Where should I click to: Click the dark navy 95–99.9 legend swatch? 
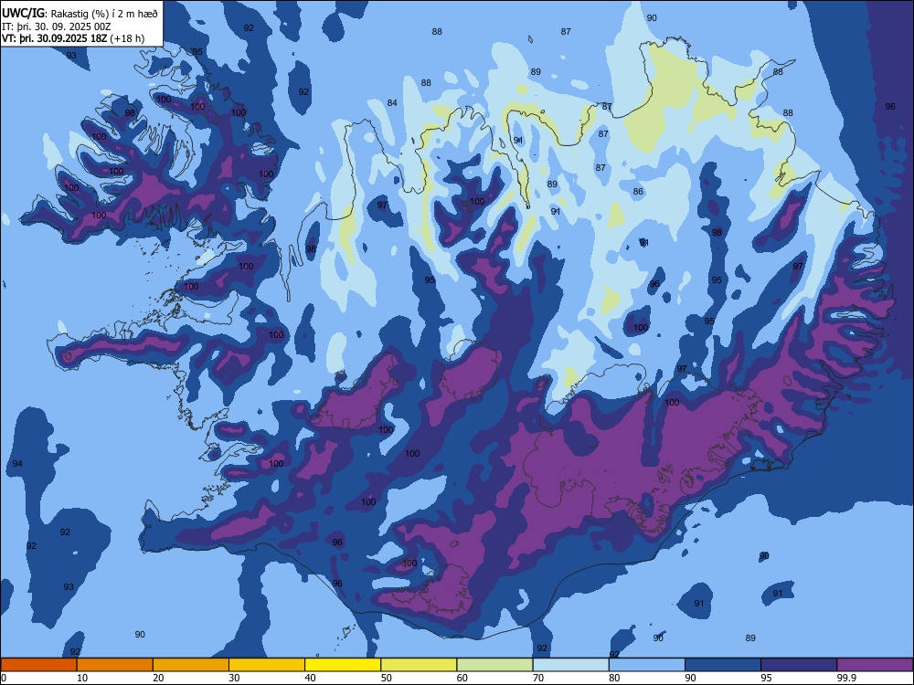click(x=799, y=665)
